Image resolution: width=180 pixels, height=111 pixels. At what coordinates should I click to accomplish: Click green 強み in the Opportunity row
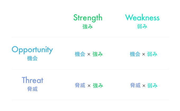click(x=98, y=54)
